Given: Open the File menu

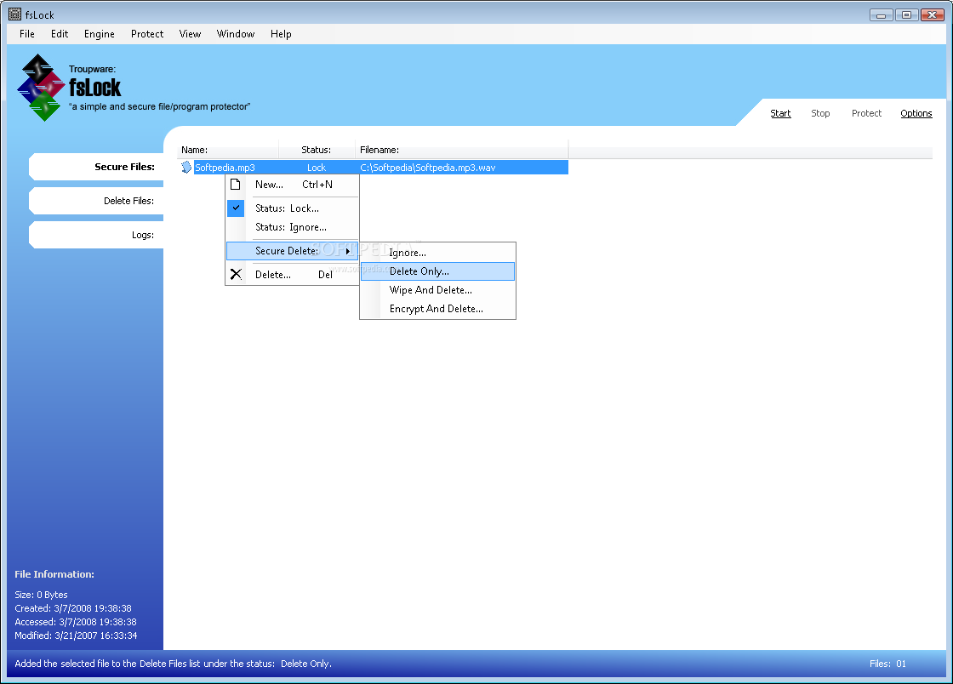Looking at the screenshot, I should [26, 34].
